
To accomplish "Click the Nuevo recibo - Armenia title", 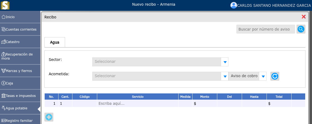I will [154, 4].
